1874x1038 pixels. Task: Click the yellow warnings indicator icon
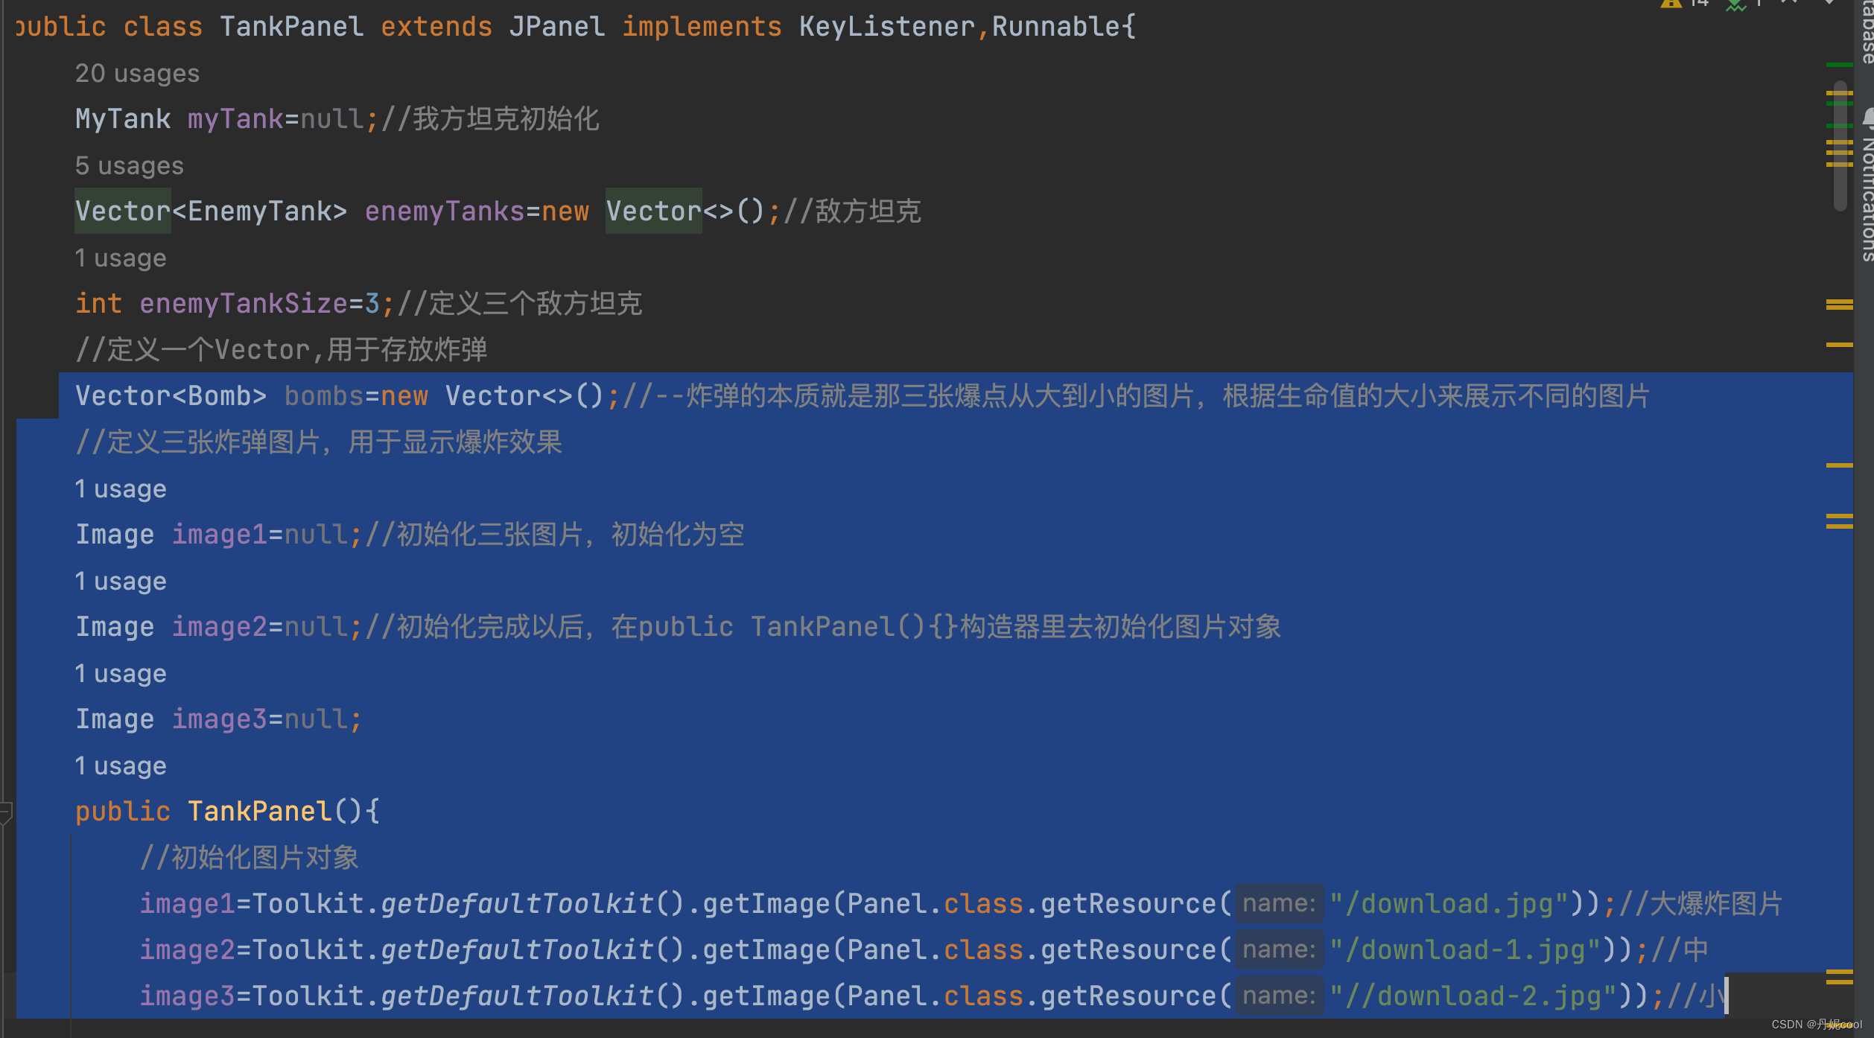(x=1671, y=3)
